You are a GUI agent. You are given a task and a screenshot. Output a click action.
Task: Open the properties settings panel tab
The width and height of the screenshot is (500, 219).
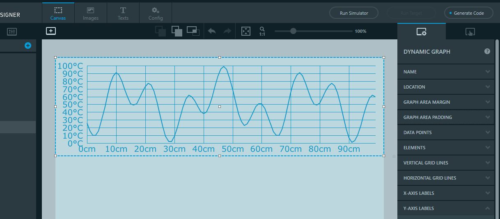[x=422, y=32]
